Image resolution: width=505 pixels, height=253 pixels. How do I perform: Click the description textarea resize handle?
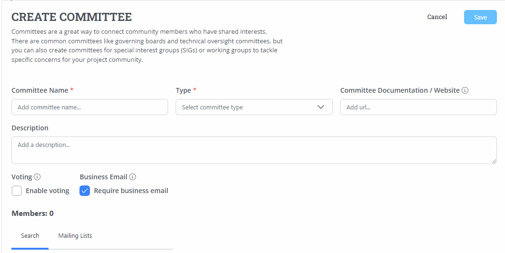494,161
